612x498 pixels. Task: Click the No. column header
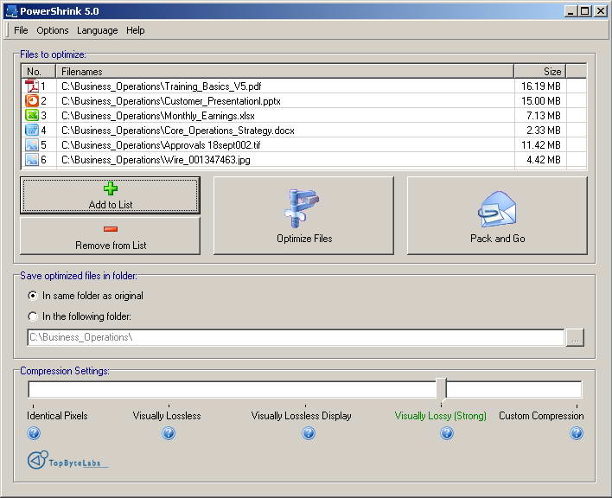[38, 72]
